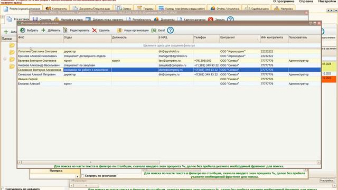338x190 pixels.
Task: Click the Сохранить floppy icon in the contract window
Action: click(35, 19)
